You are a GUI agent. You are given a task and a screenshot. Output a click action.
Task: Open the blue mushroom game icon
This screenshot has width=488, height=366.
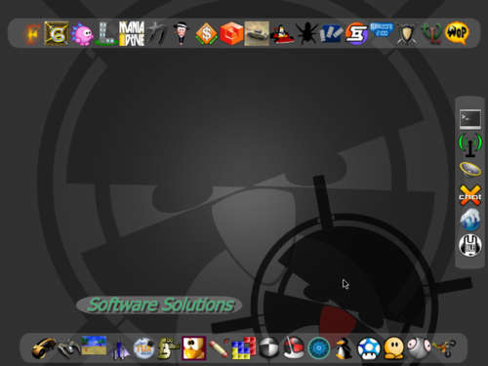[369, 348]
